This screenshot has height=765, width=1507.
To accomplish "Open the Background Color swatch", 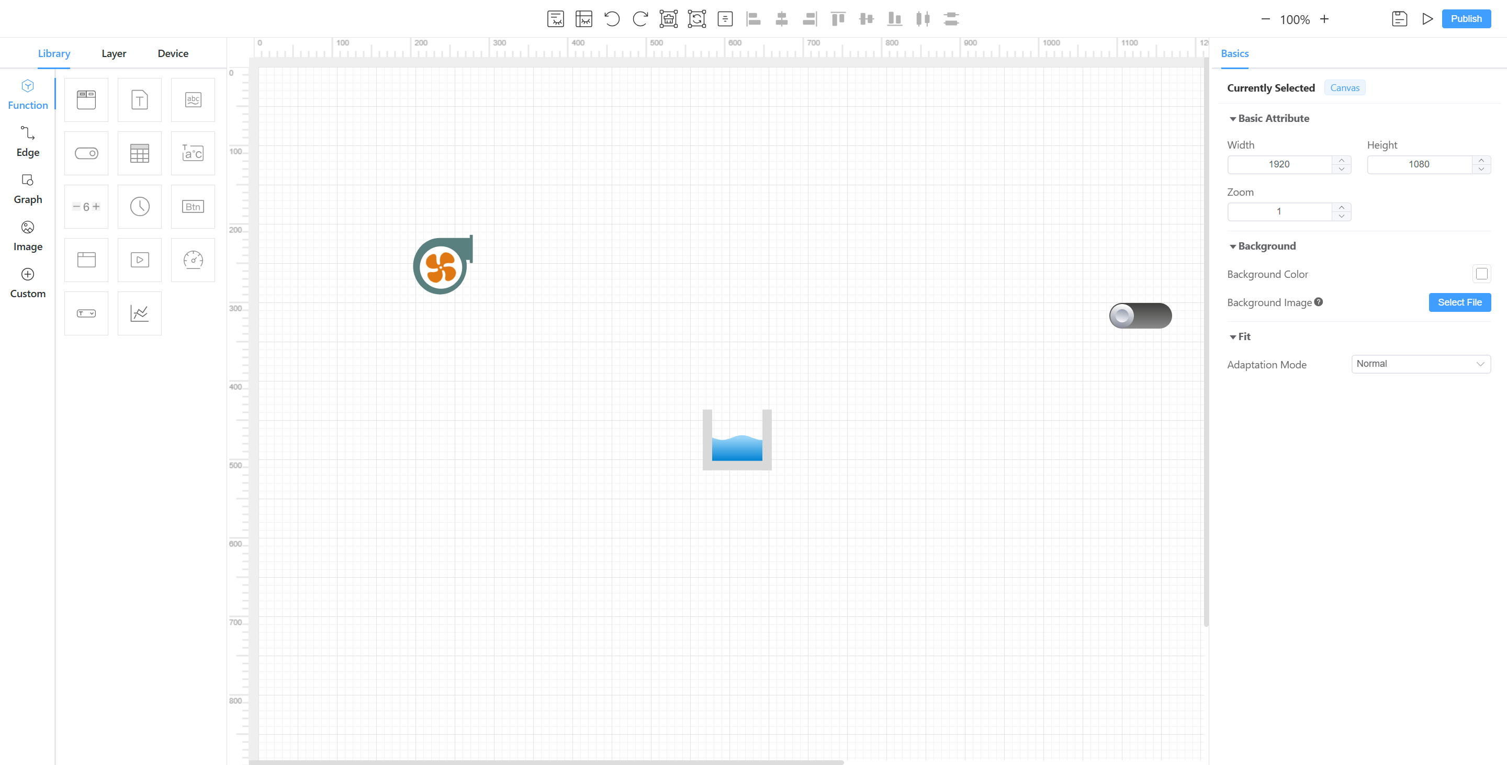I will tap(1481, 274).
